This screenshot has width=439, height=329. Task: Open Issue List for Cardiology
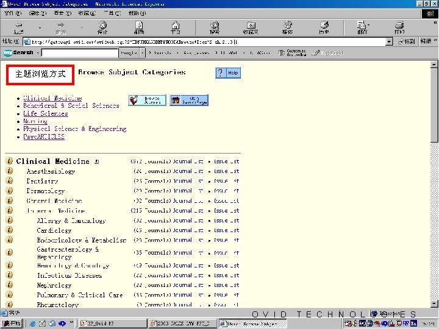pyautogui.click(x=226, y=230)
